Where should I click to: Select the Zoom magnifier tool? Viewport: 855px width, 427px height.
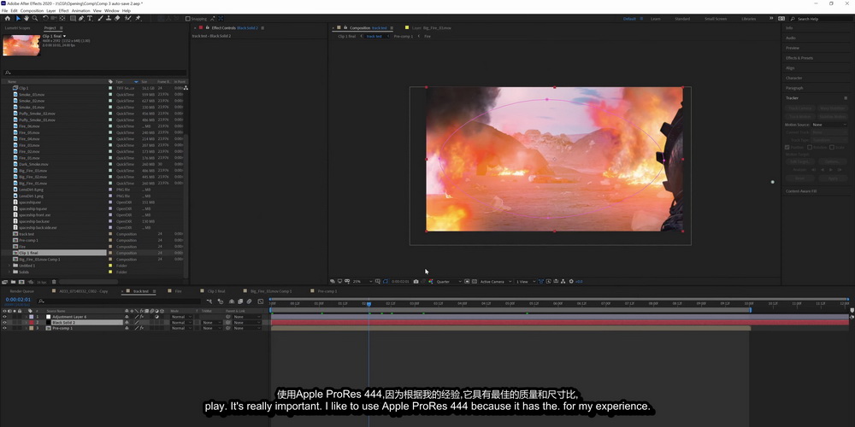coord(34,19)
